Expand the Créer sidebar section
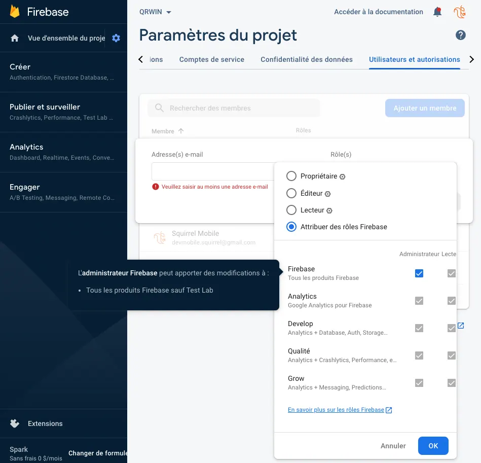This screenshot has height=463, width=481. 63,72
